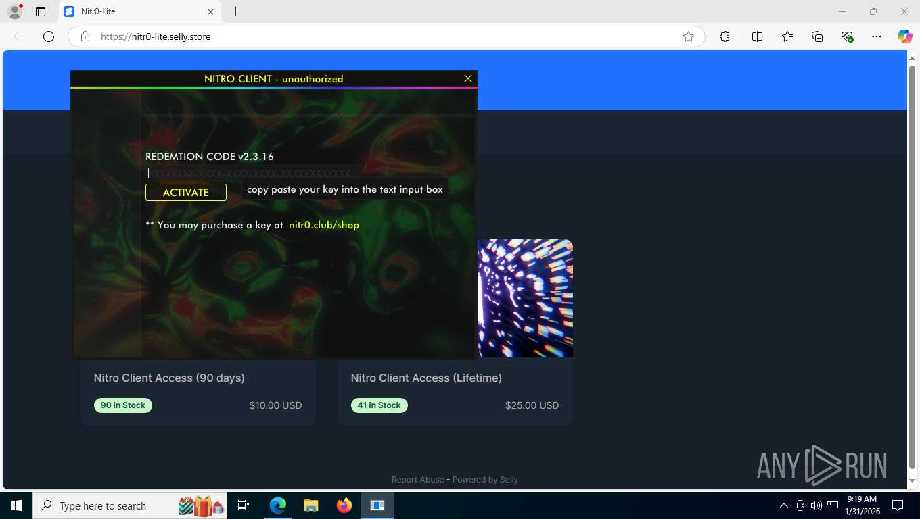Click the $10.00 USD price
This screenshot has height=519, width=920.
point(275,405)
